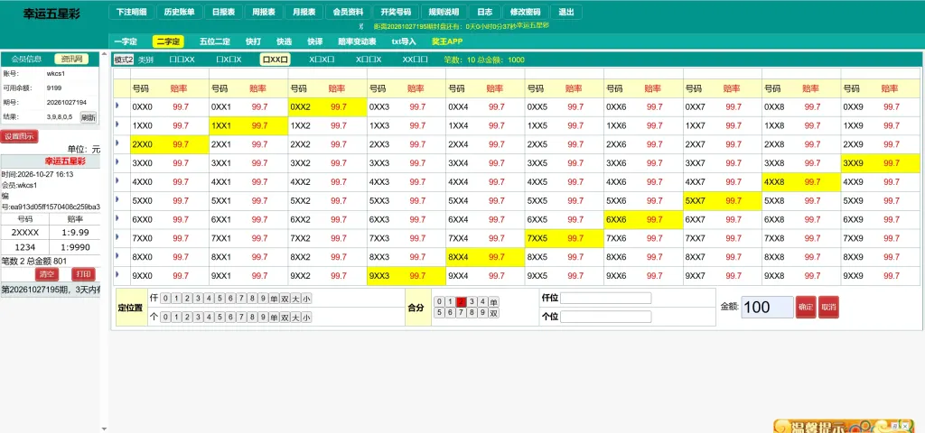Screen dimensions: 925x433
Task: Click the row arrow beside 5XX0
Action: coord(117,199)
